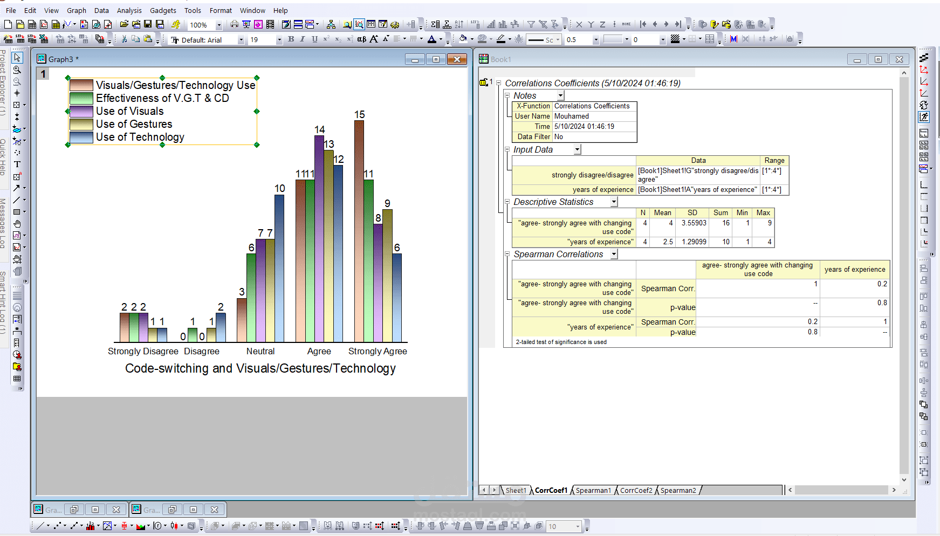This screenshot has height=536, width=940.
Task: Toggle Italic text formatting
Action: (x=303, y=39)
